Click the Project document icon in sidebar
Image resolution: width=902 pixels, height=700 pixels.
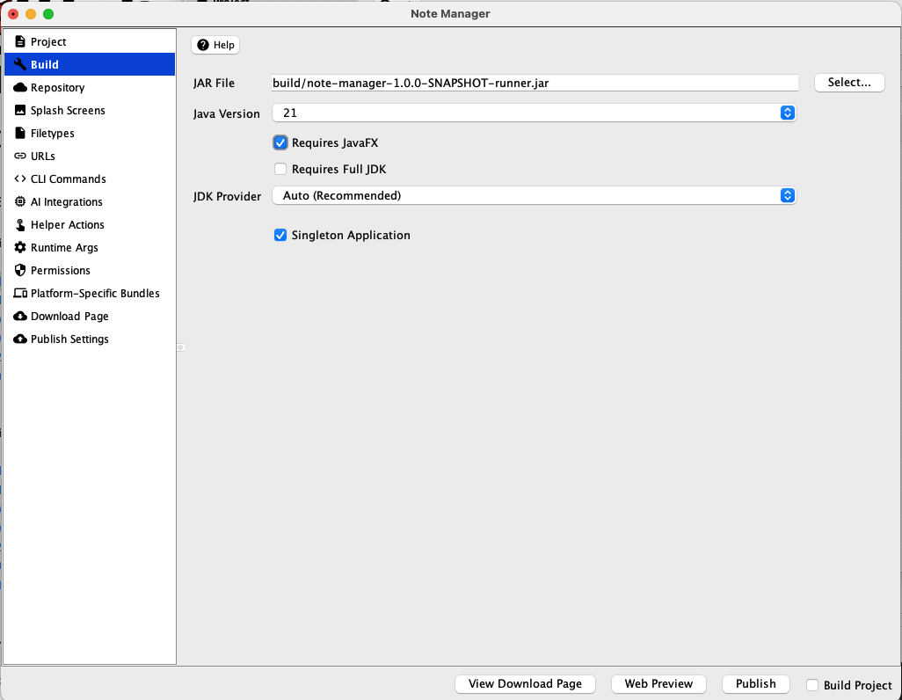(20, 41)
